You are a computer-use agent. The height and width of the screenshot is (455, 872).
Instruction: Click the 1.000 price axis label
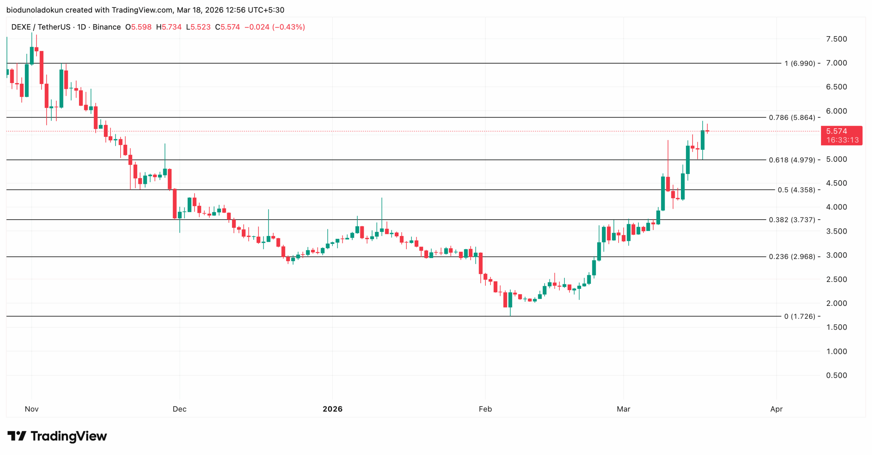click(836, 351)
